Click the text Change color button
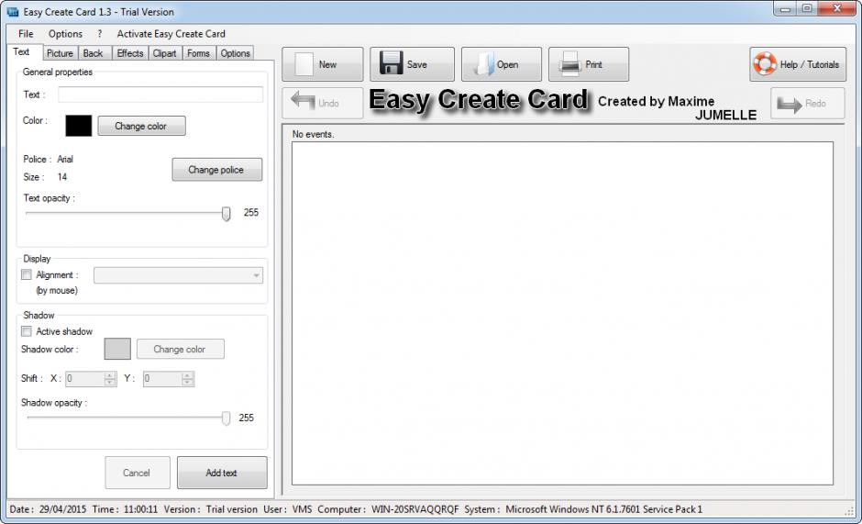 click(141, 126)
